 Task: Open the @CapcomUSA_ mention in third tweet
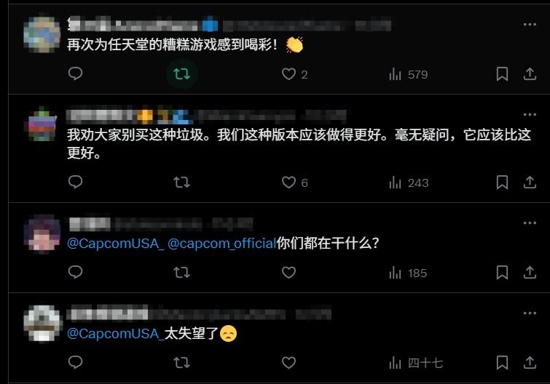[x=115, y=244]
